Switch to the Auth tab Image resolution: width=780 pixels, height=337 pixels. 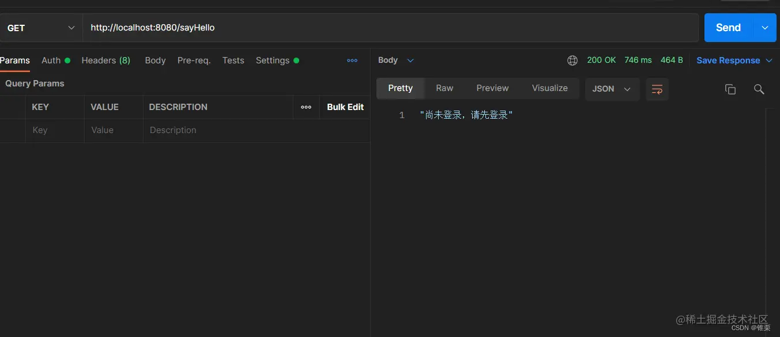55,60
